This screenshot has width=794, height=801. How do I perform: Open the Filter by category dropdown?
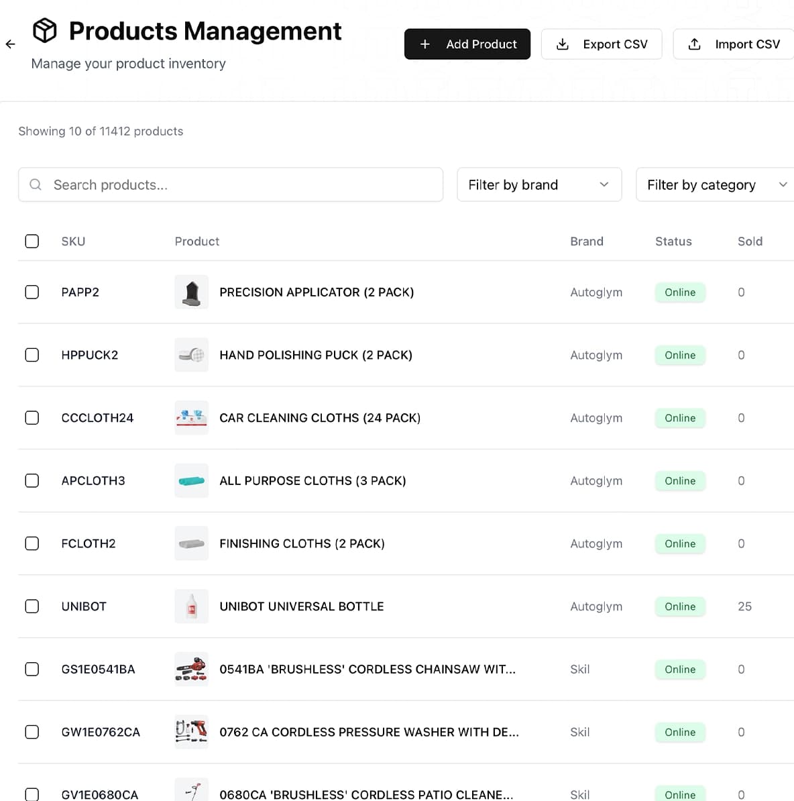(714, 184)
